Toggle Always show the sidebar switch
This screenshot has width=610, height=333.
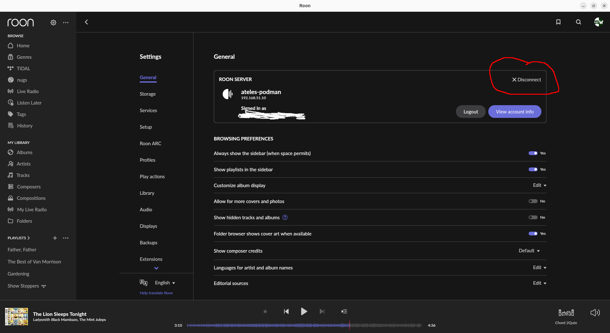pos(533,153)
